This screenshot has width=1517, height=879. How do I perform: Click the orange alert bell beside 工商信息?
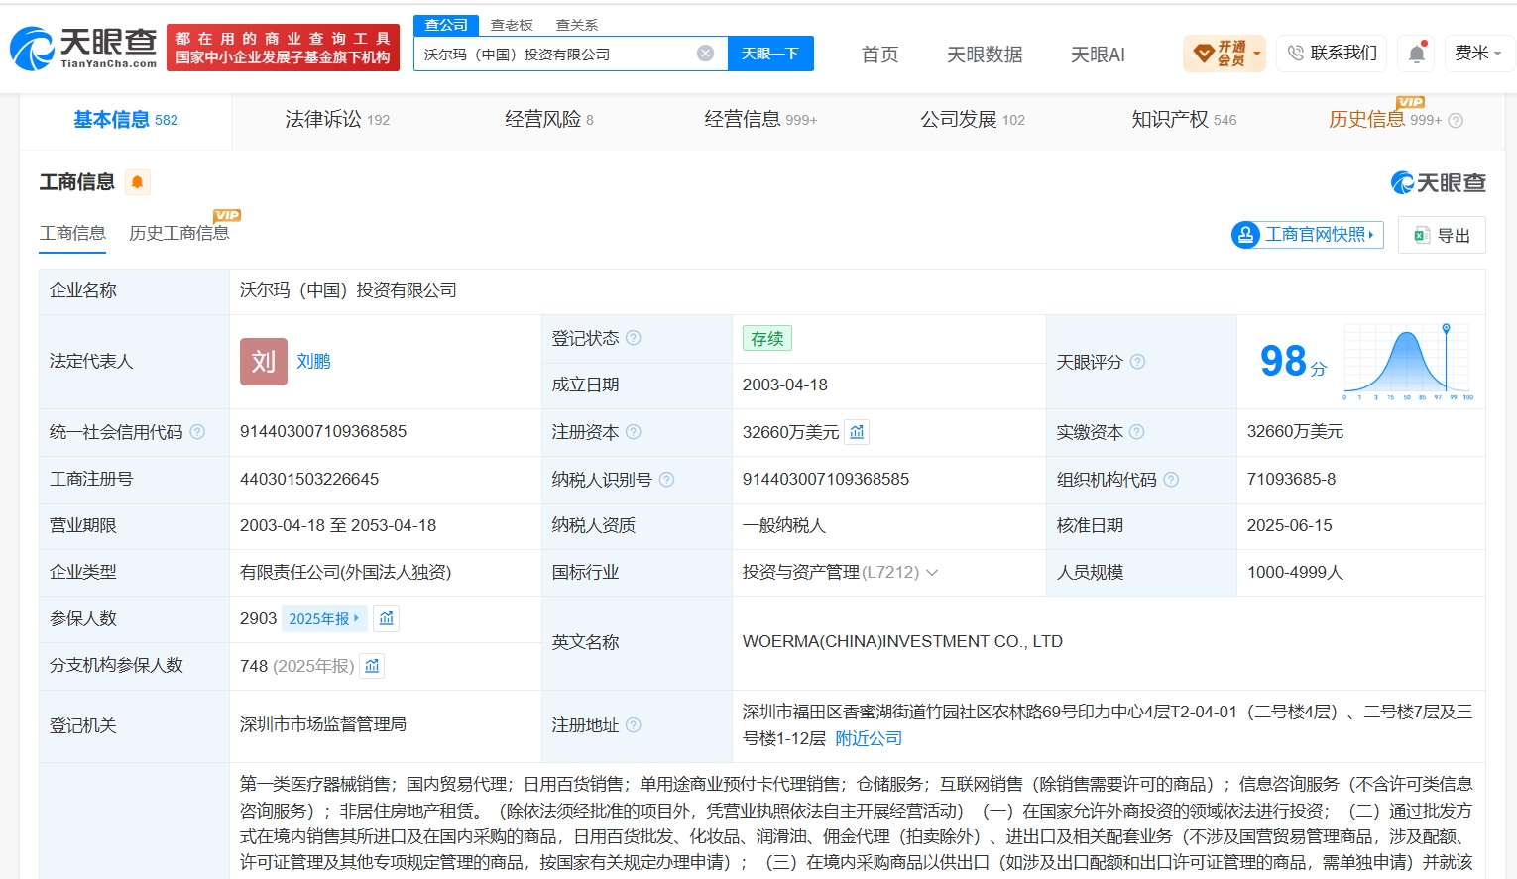pyautogui.click(x=137, y=182)
